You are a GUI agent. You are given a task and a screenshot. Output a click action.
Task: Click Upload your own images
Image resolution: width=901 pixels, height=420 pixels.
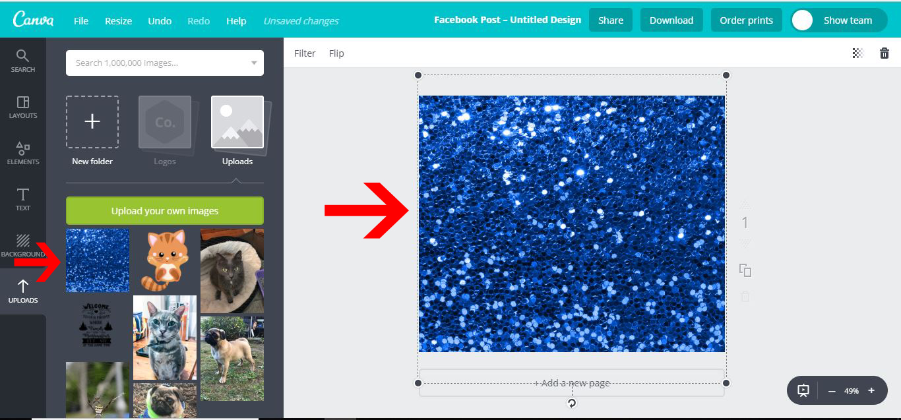(164, 210)
